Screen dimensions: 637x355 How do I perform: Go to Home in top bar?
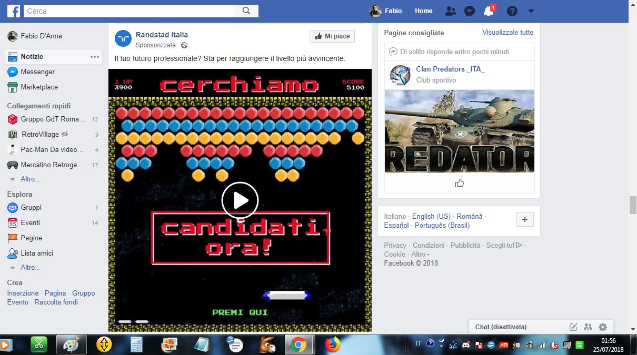[x=423, y=11]
